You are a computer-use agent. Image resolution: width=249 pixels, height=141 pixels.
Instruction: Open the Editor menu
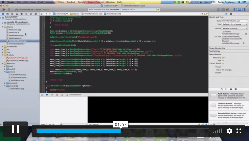point(61,2)
